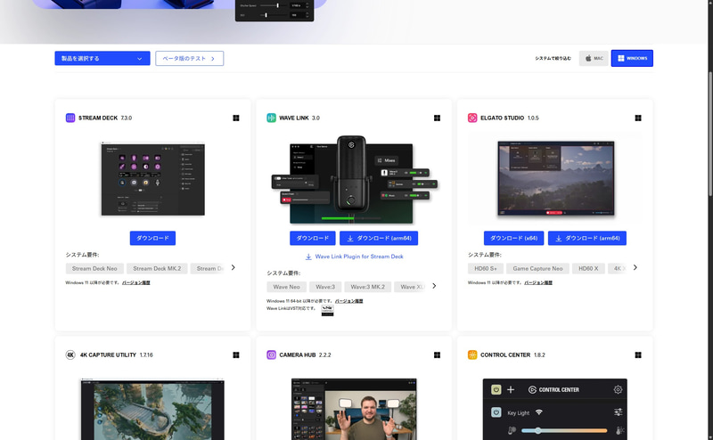The image size is (713, 440).
Task: Select the HD60 S+ chip
Action: [486, 269]
